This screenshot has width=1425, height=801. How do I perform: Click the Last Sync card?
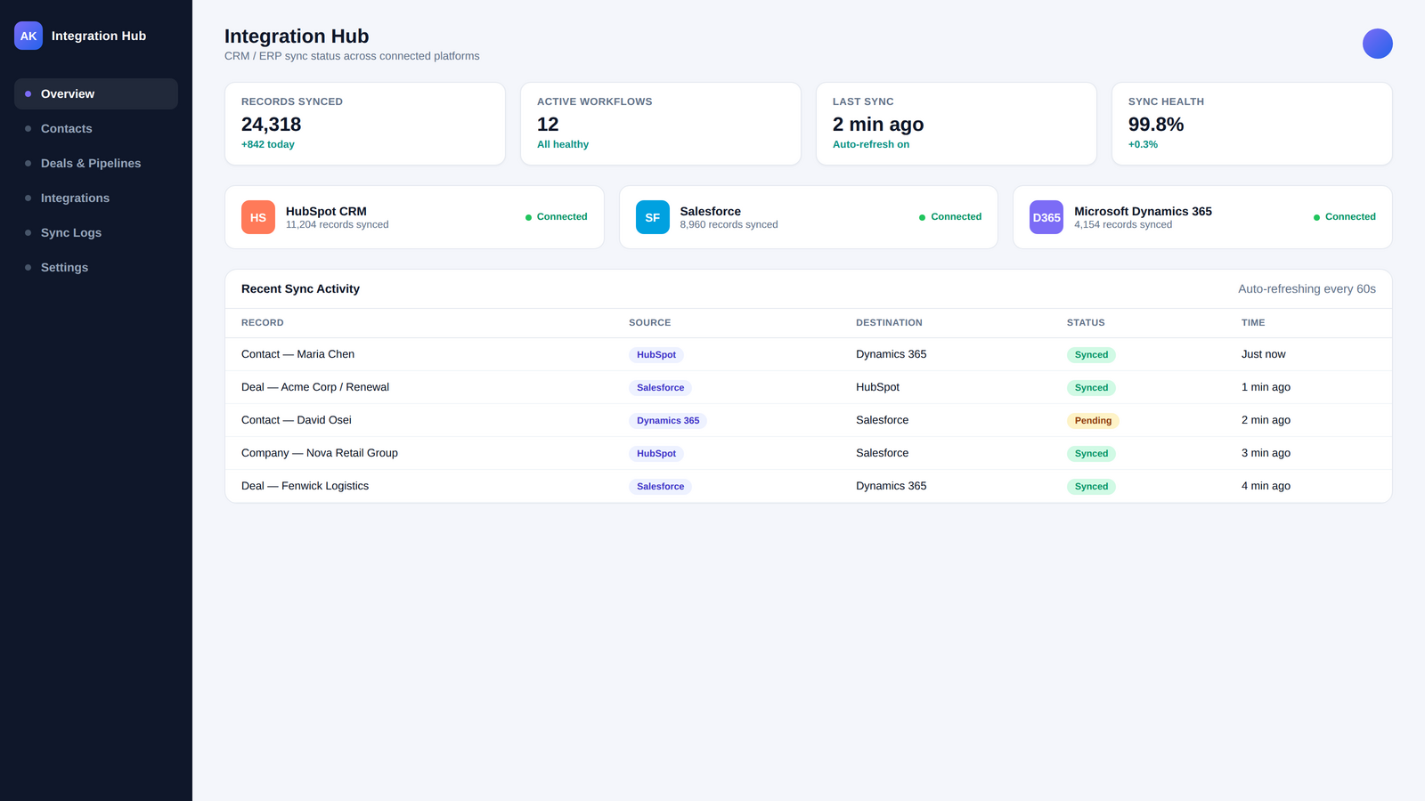point(957,124)
